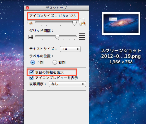146x124 pixels.
Task: Open the 表示順序 dropdown showing なし
Action: coord(67,84)
